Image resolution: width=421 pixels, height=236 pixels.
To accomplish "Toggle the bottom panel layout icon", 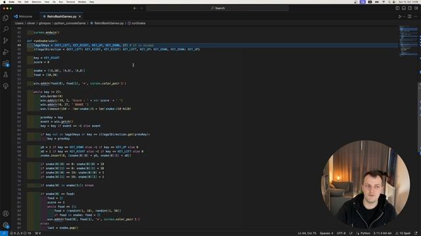I will tap(403, 9).
